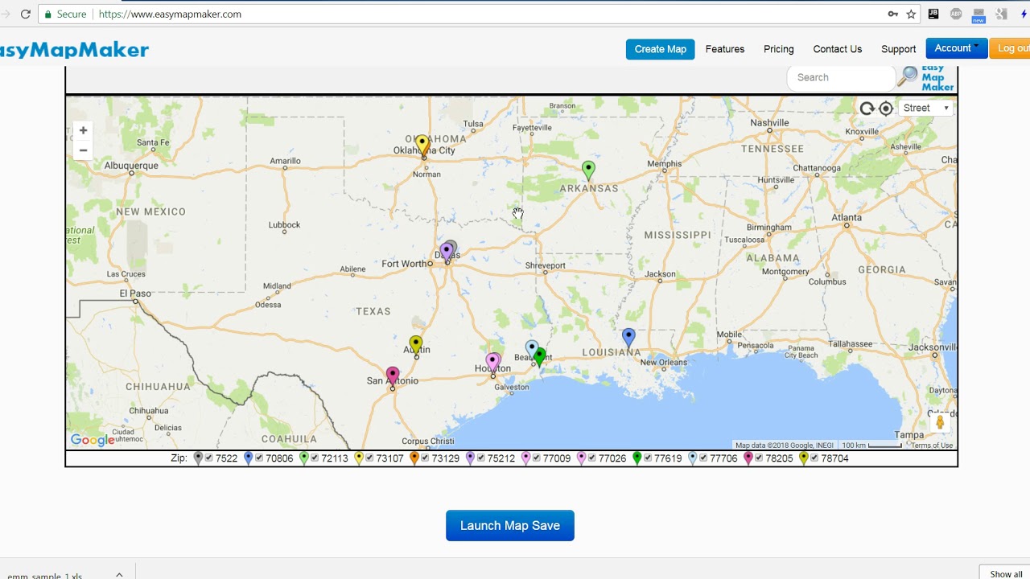Click the 78205 legend pin swatch
This screenshot has height=579, width=1030.
748,458
